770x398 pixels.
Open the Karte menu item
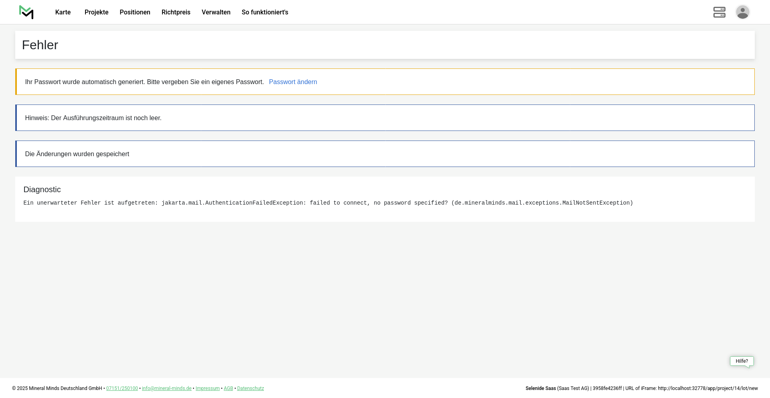point(63,12)
